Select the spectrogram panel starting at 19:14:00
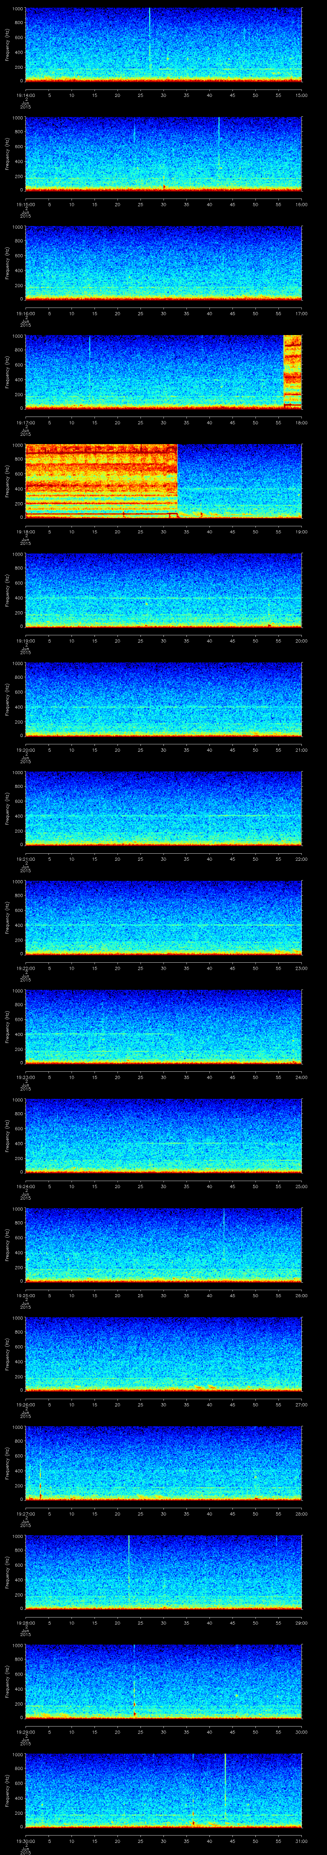The width and height of the screenshot is (327, 1855). click(163, 45)
